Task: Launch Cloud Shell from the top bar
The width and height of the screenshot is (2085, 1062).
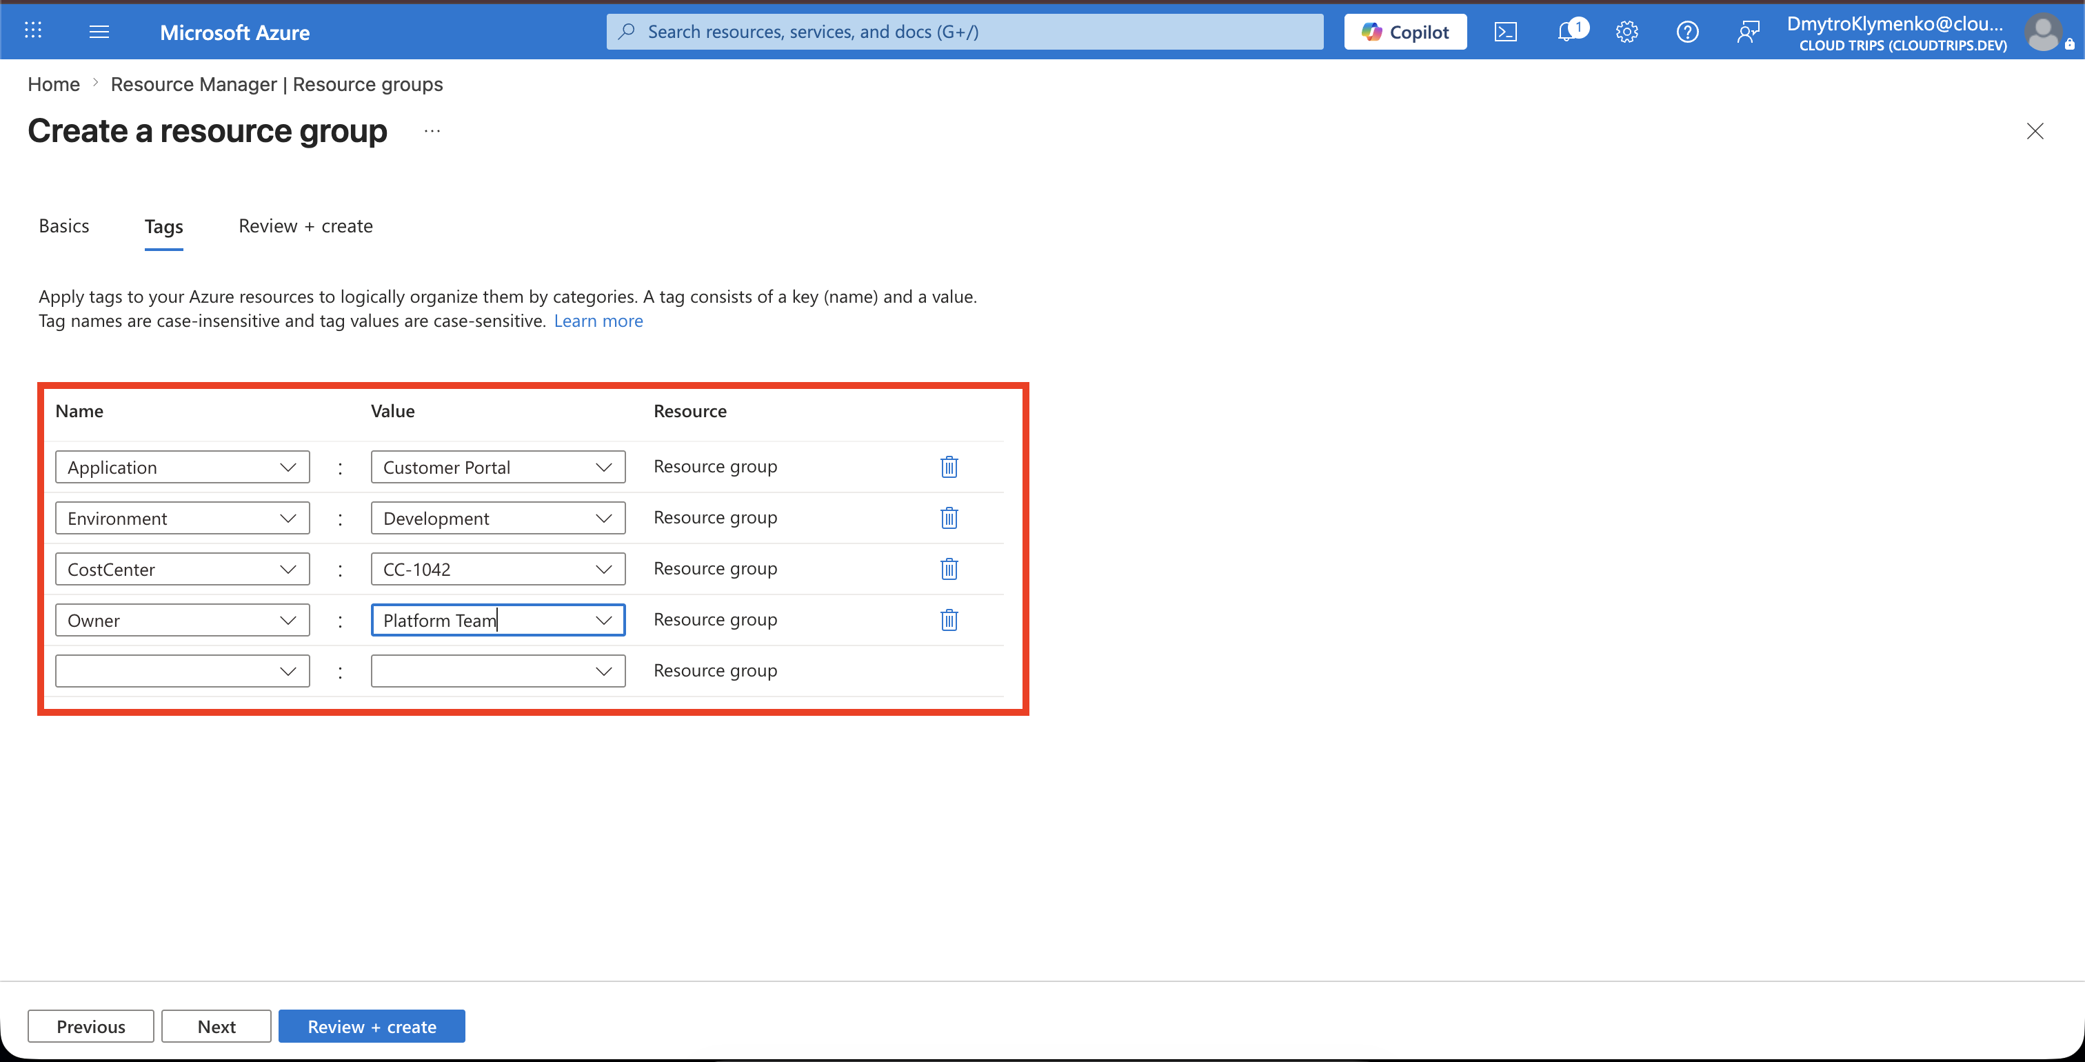Action: pyautogui.click(x=1504, y=32)
